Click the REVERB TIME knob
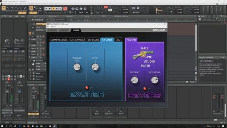The height and width of the screenshot is (128, 227). 155,80
